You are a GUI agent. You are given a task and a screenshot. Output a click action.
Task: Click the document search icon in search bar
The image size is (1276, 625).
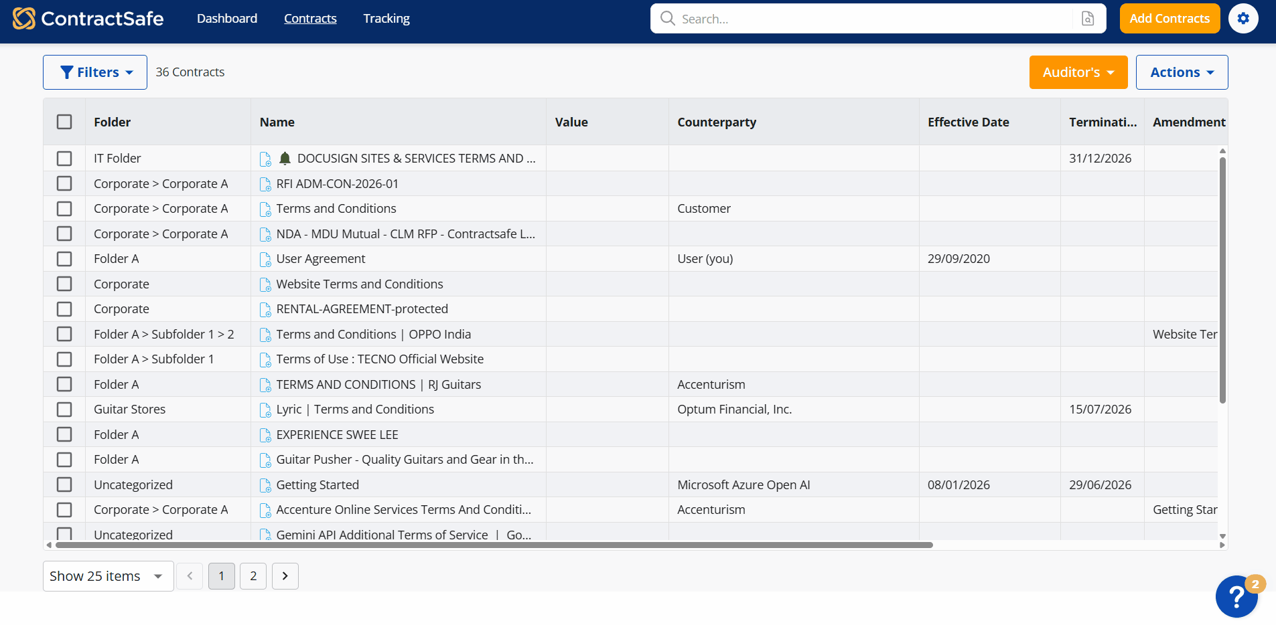(1088, 19)
